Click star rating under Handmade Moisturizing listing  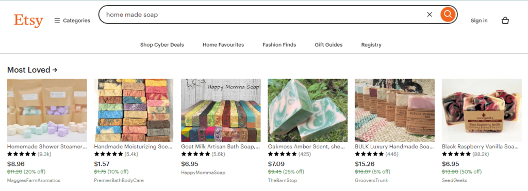108,154
